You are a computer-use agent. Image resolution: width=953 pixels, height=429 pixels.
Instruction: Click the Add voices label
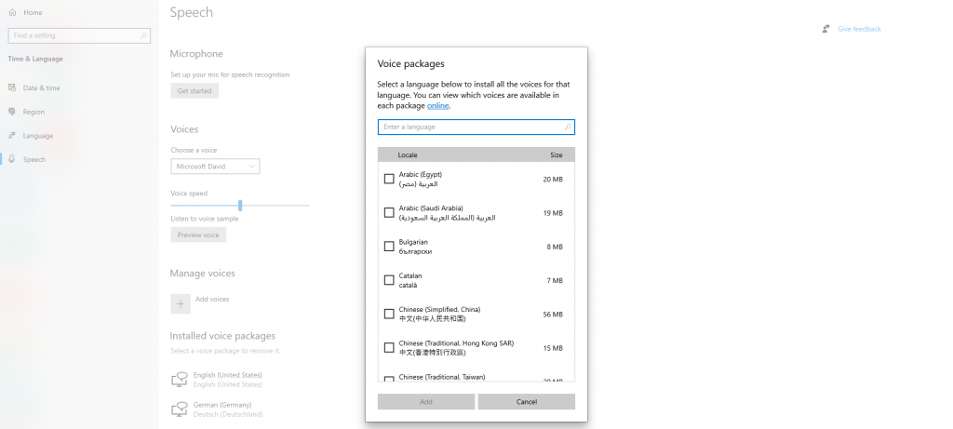coord(212,299)
